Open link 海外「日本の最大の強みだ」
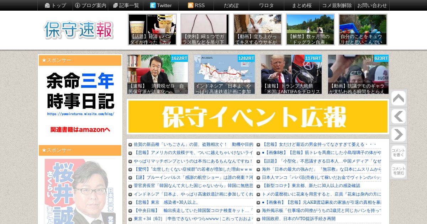Image resolution: width=427 pixels, height=224 pixels. [321, 169]
